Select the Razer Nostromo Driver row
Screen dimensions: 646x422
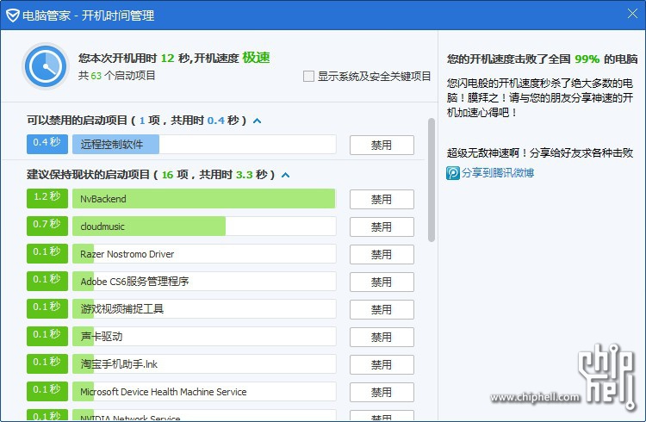tap(204, 254)
